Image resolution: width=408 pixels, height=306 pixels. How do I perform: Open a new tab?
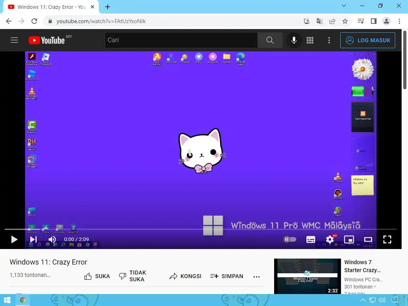coord(108,7)
